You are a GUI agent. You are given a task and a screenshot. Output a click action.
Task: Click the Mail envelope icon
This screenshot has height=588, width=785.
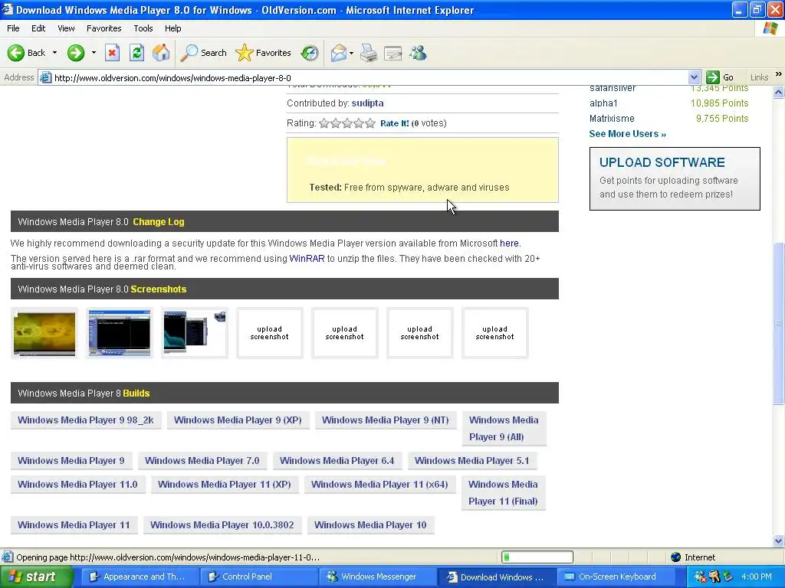coord(339,53)
